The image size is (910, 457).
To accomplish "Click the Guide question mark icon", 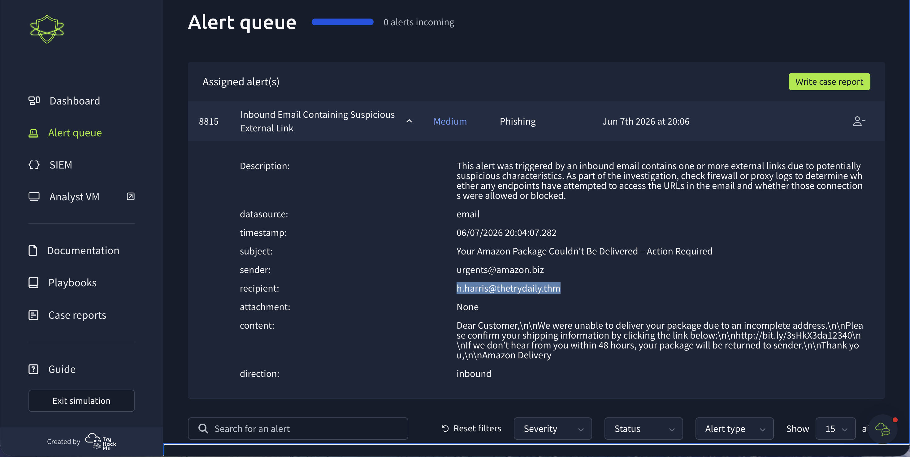I will (33, 369).
